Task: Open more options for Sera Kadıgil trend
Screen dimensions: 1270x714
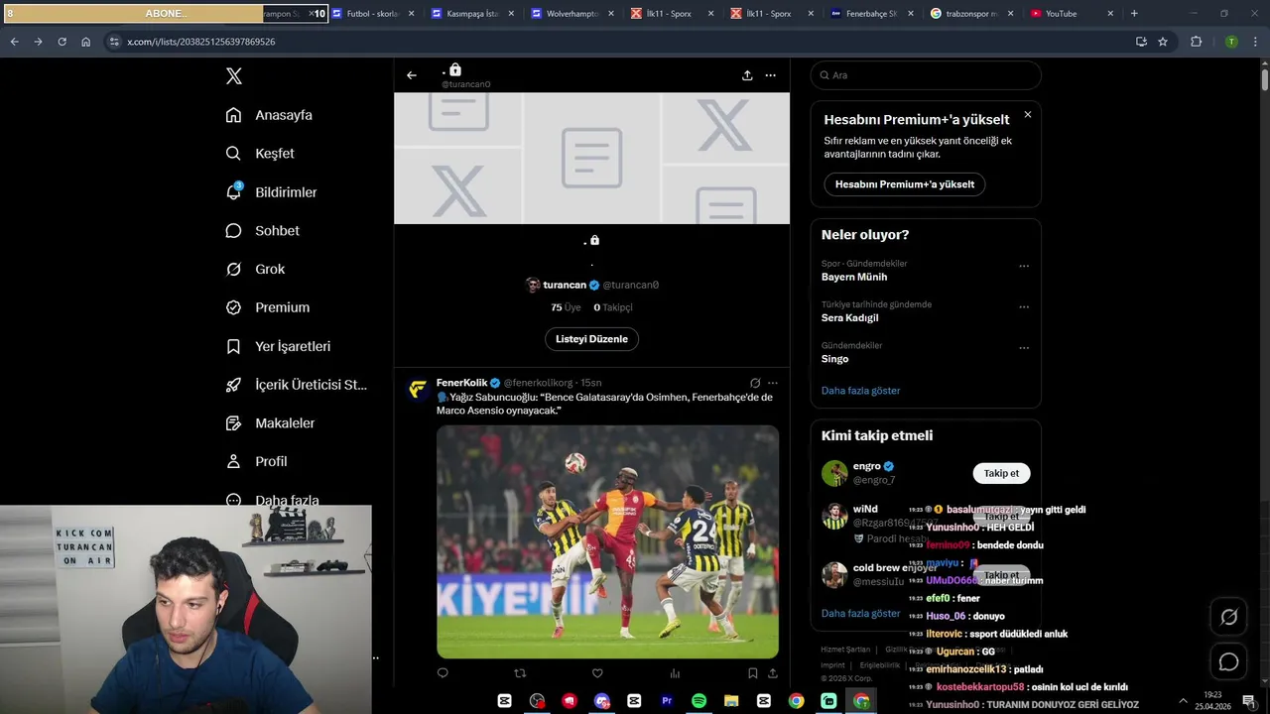Action: click(x=1024, y=306)
